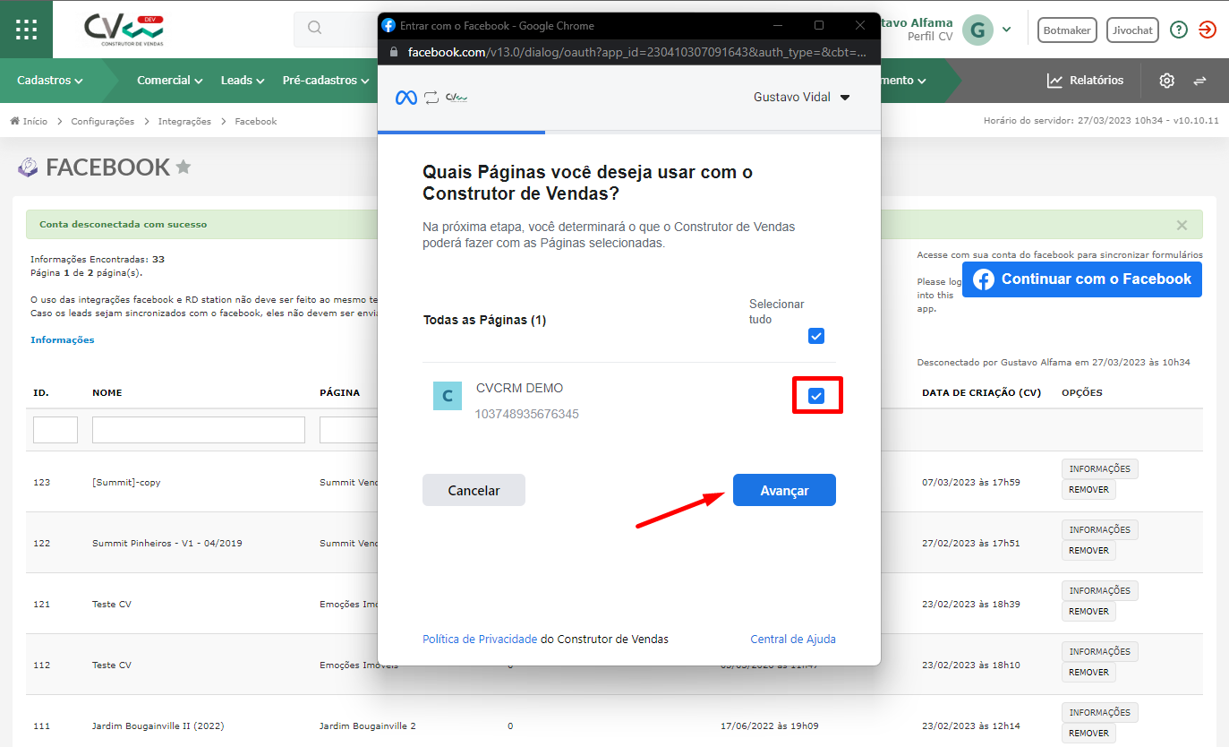The height and width of the screenshot is (747, 1229).
Task: Click REMOVER for row 121
Action: 1088,612
